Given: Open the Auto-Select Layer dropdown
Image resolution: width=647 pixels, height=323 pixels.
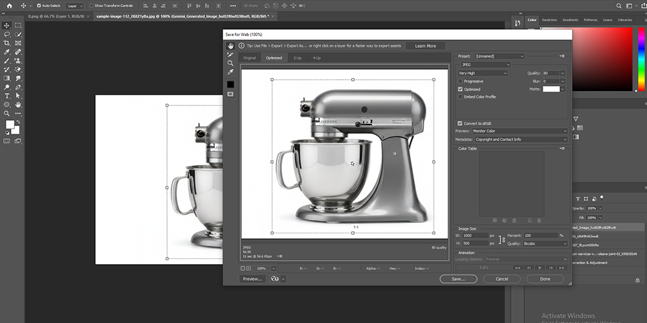Looking at the screenshot, I should point(74,6).
